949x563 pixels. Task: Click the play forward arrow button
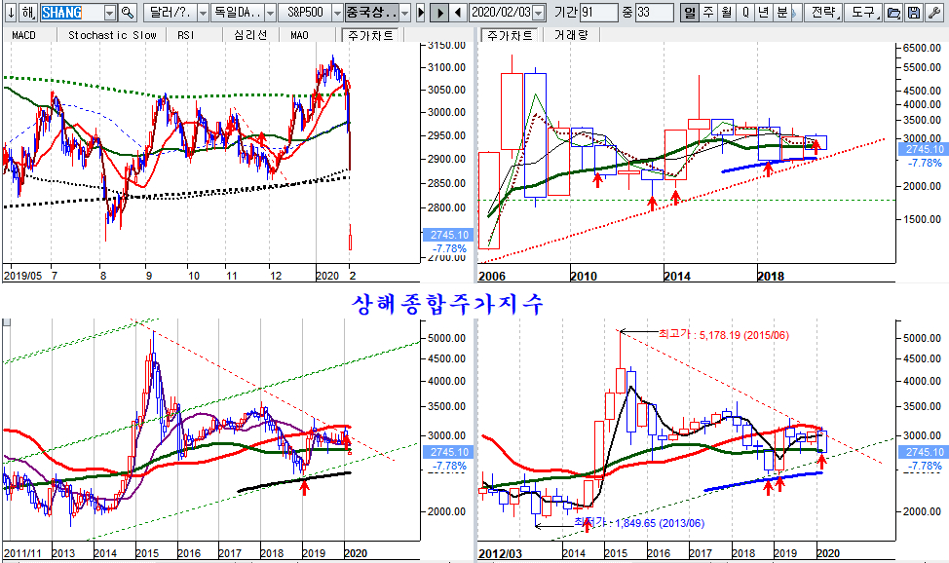(439, 12)
